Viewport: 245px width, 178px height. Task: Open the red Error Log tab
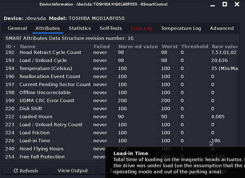pyautogui.click(x=141, y=29)
